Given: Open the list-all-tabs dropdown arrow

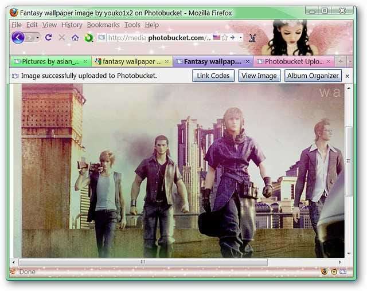Looking at the screenshot, I should coord(350,61).
